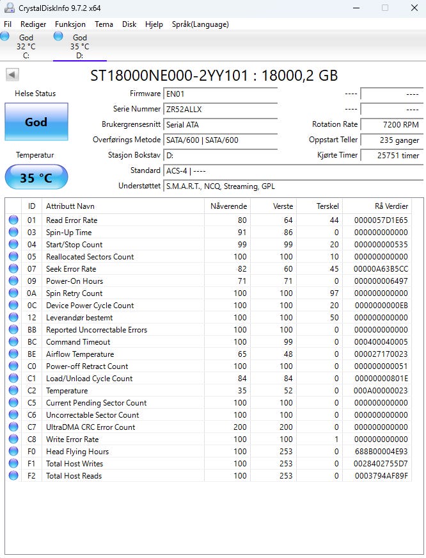Click the Serie Nummer field
The width and height of the screenshot is (426, 558).
[221, 109]
